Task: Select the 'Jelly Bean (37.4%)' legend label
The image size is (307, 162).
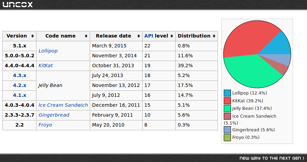Action: click(x=252, y=108)
